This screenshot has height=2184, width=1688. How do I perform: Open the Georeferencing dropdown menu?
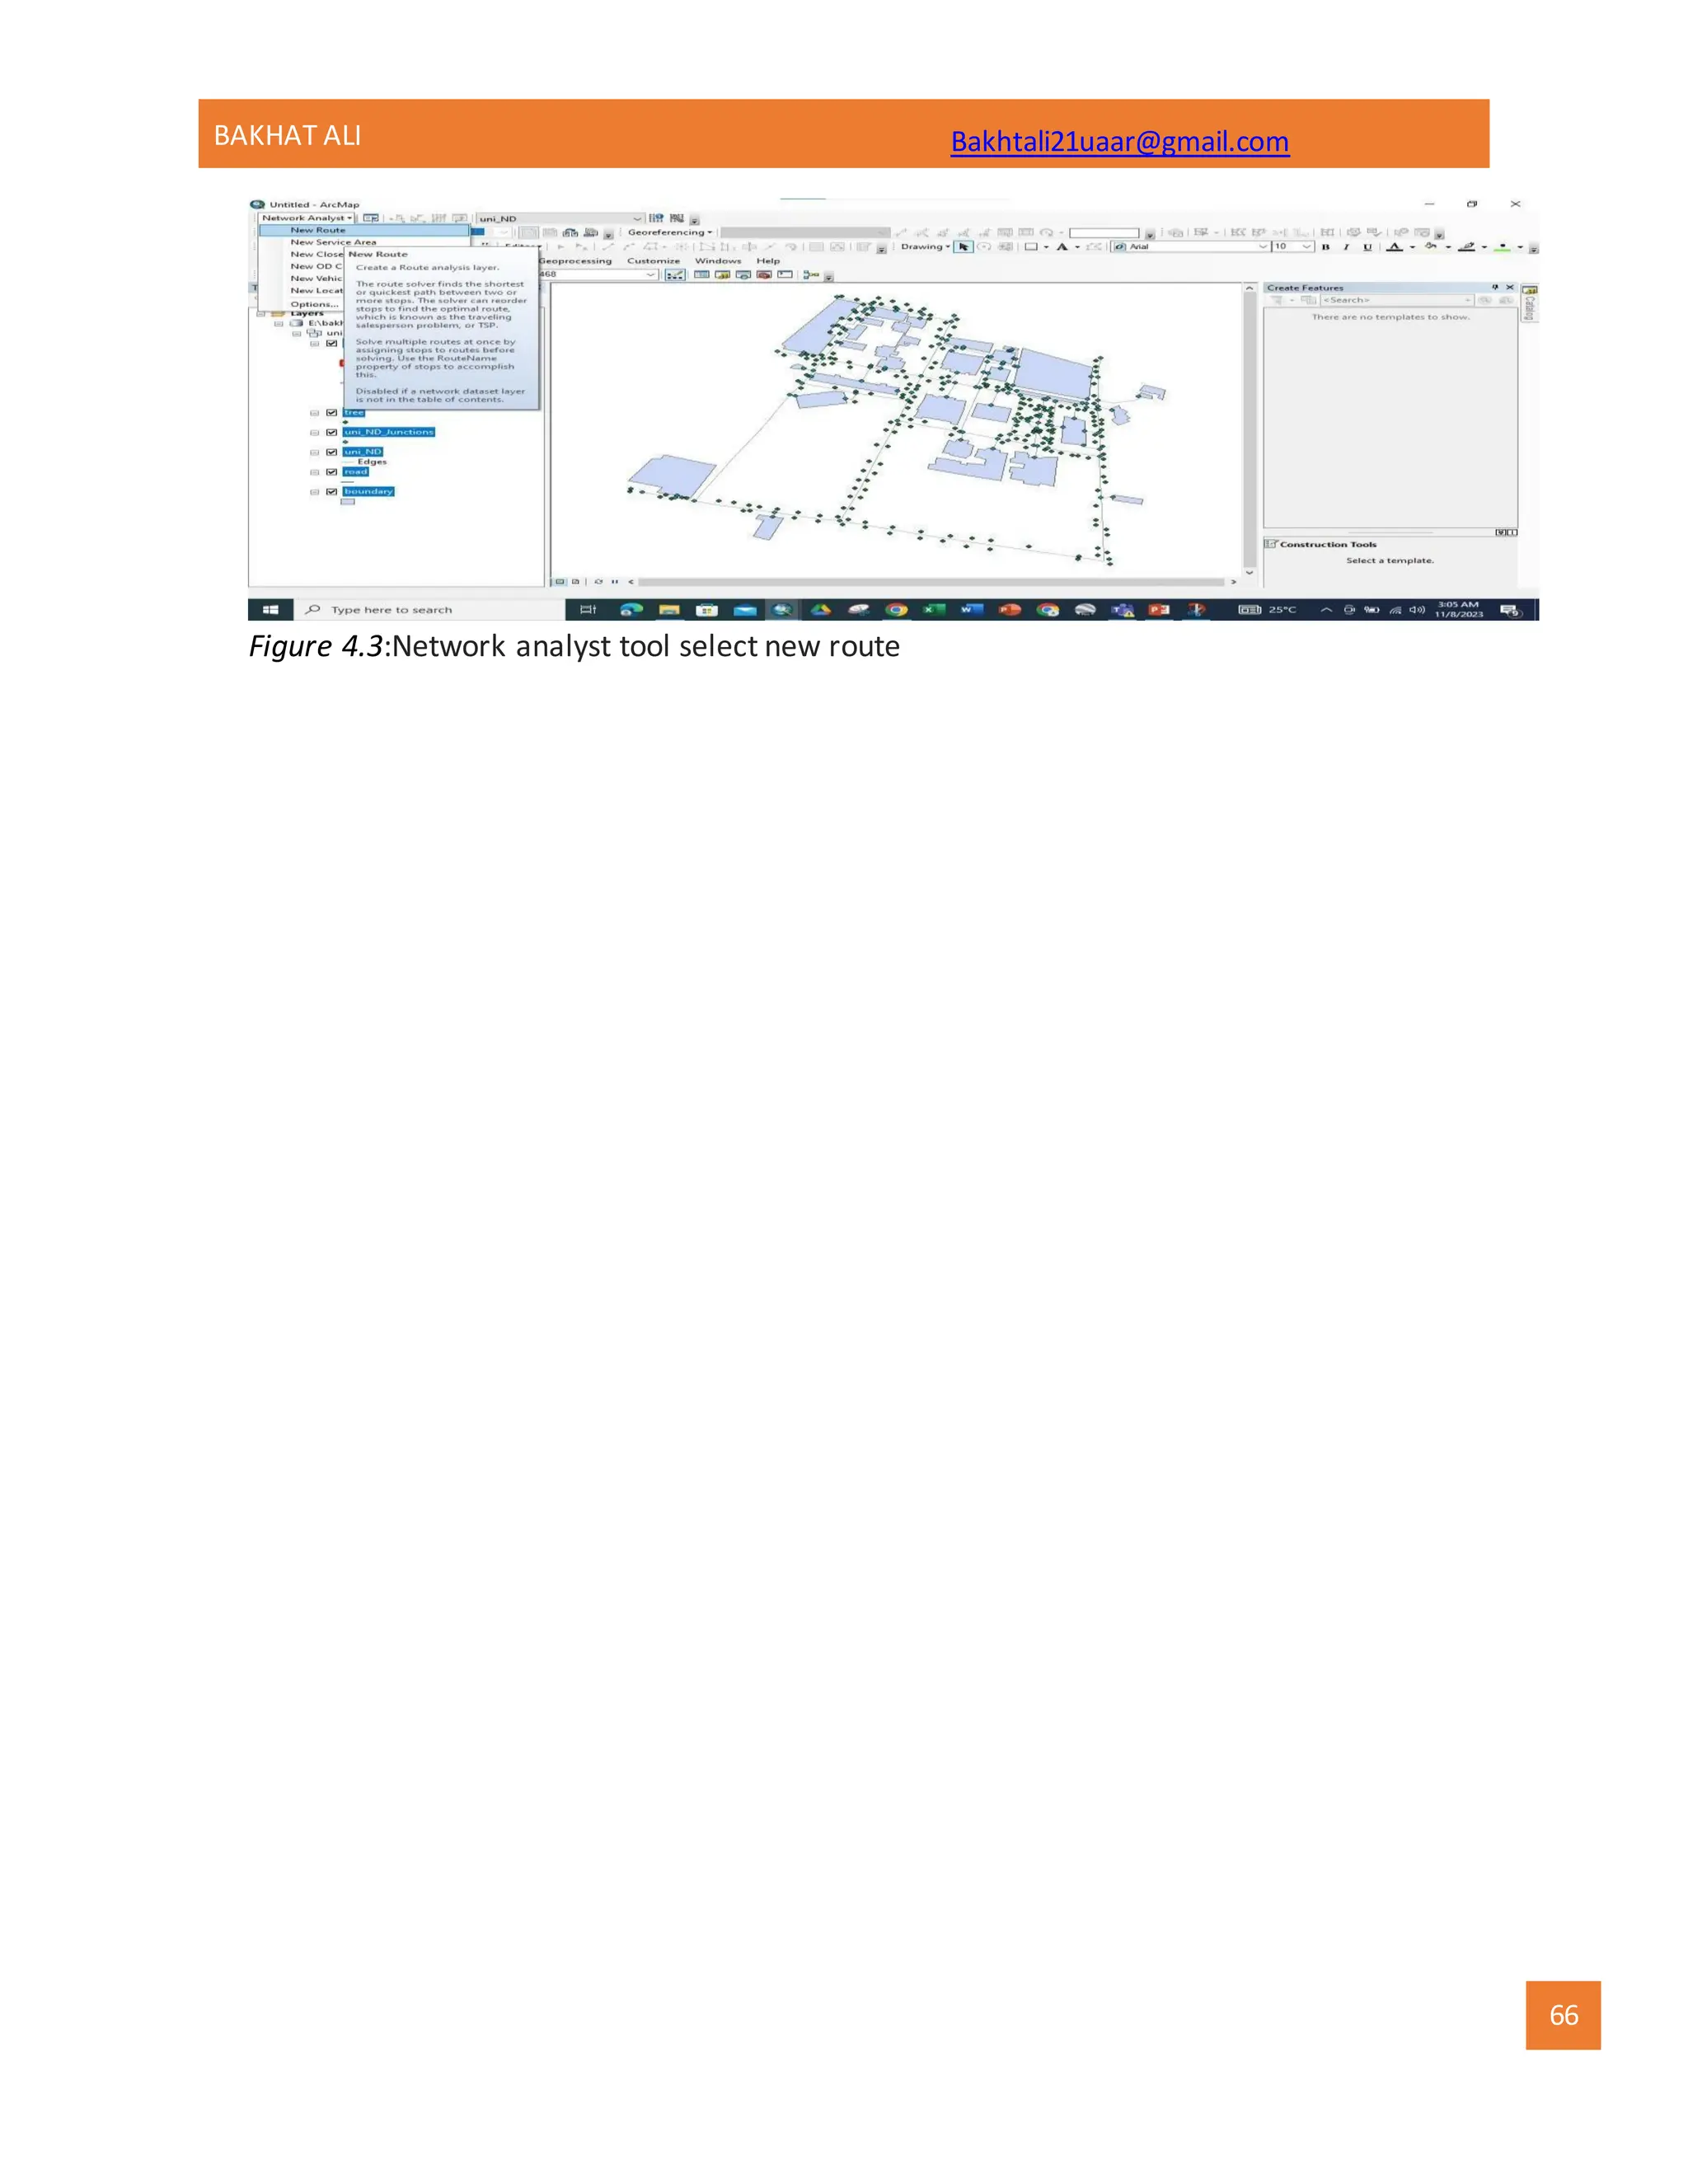[670, 233]
